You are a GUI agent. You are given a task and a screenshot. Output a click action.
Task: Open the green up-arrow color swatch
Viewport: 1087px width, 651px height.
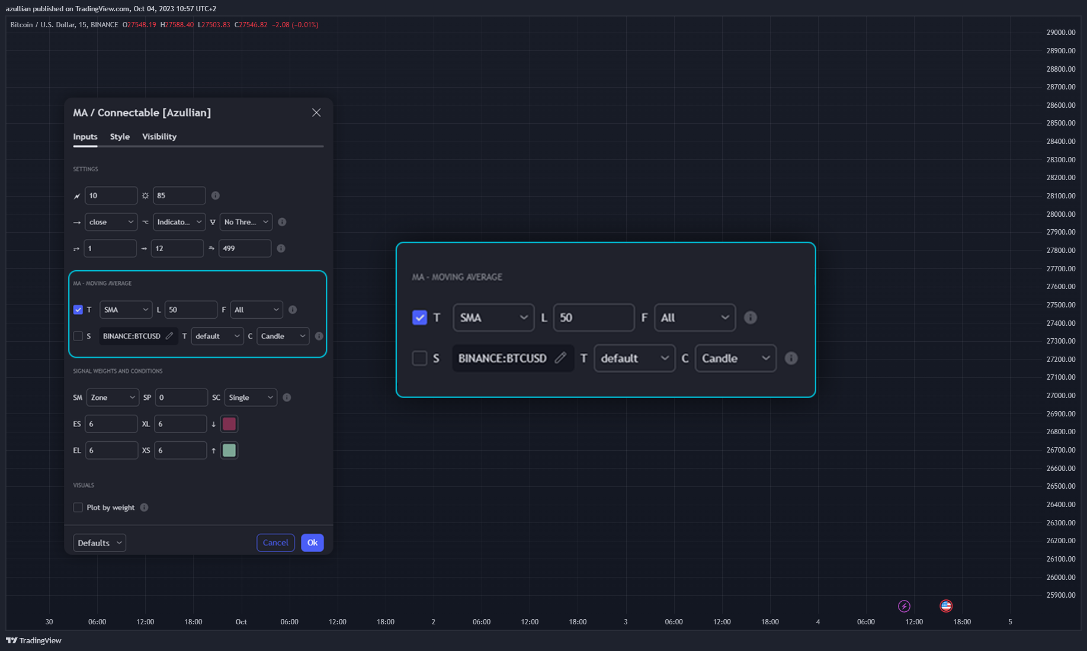[x=229, y=450]
